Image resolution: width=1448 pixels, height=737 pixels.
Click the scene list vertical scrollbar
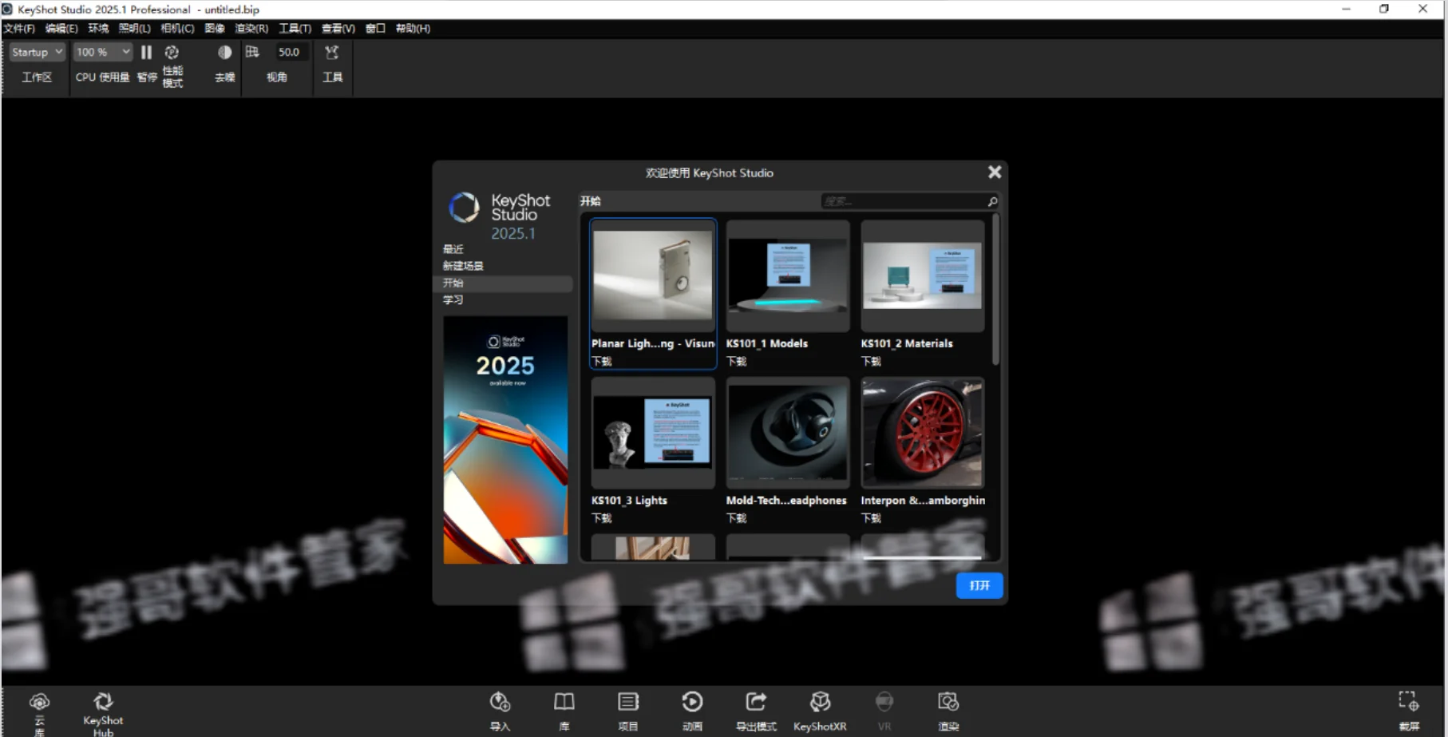point(995,288)
